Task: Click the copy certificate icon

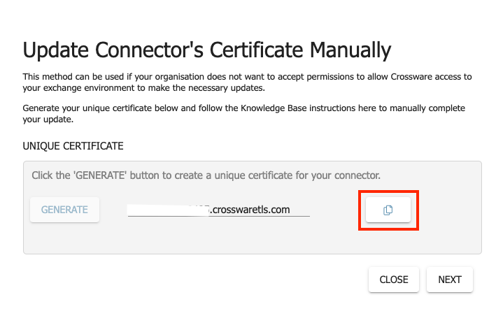Action: coord(388,210)
